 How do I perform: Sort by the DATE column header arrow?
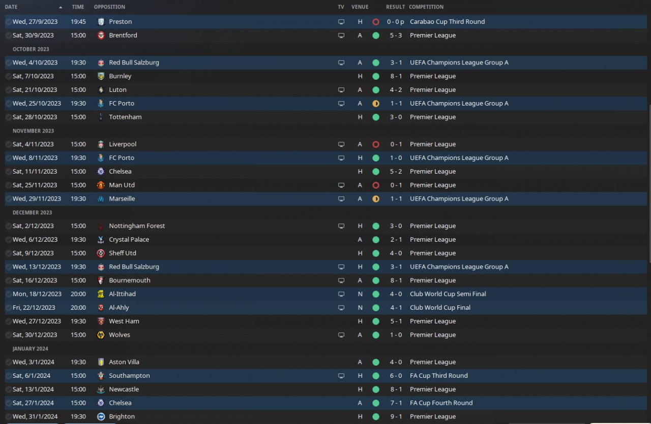click(x=61, y=7)
